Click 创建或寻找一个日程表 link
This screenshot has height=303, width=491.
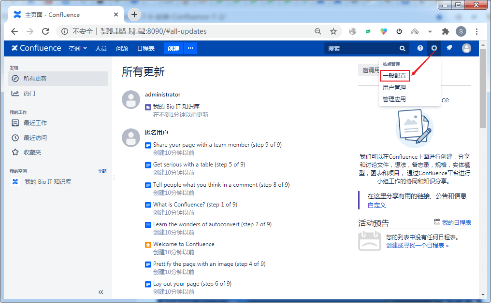point(417,246)
